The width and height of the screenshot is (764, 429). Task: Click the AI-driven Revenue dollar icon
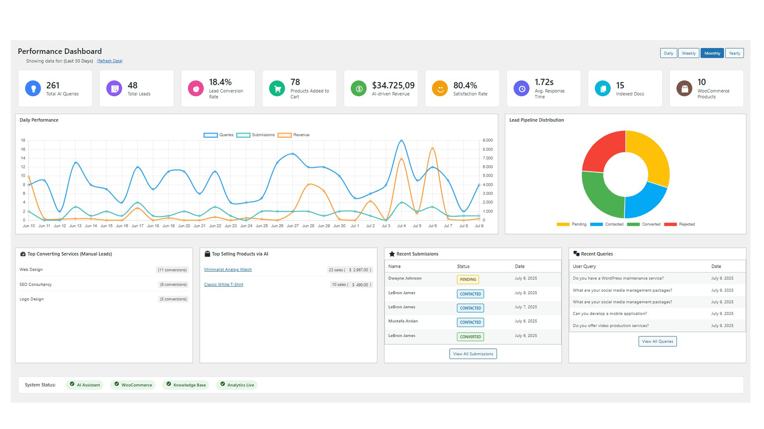[359, 88]
